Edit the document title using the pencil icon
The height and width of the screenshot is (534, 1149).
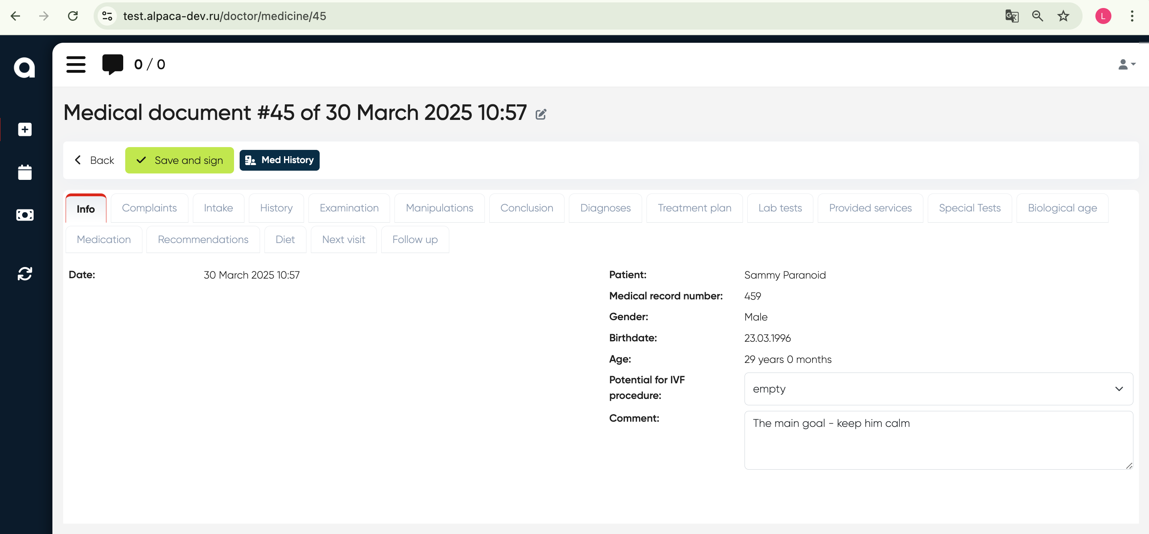click(541, 114)
